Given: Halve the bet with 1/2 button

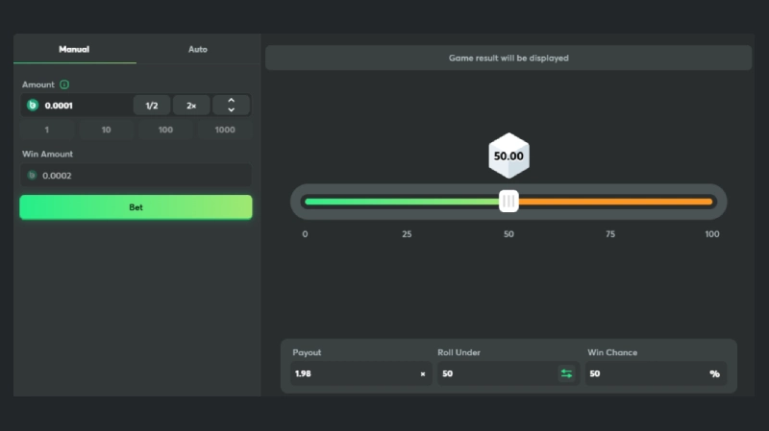Looking at the screenshot, I should (x=151, y=106).
